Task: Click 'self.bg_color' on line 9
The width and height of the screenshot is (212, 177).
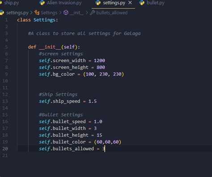Action: click(57, 74)
